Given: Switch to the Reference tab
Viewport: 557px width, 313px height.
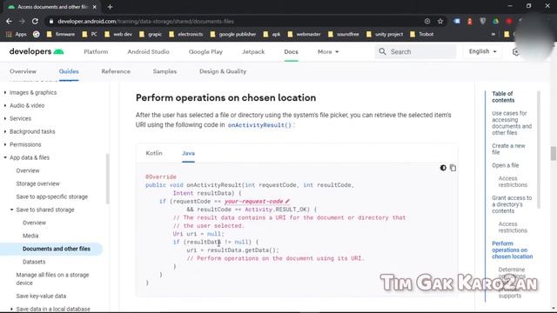Looking at the screenshot, I should 116,71.
